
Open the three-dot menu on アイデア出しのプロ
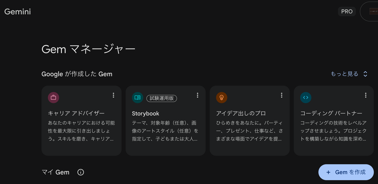click(281, 95)
